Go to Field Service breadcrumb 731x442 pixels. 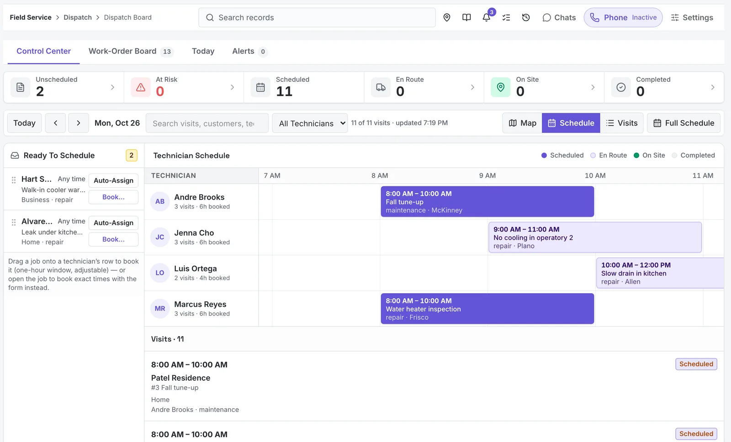[31, 17]
